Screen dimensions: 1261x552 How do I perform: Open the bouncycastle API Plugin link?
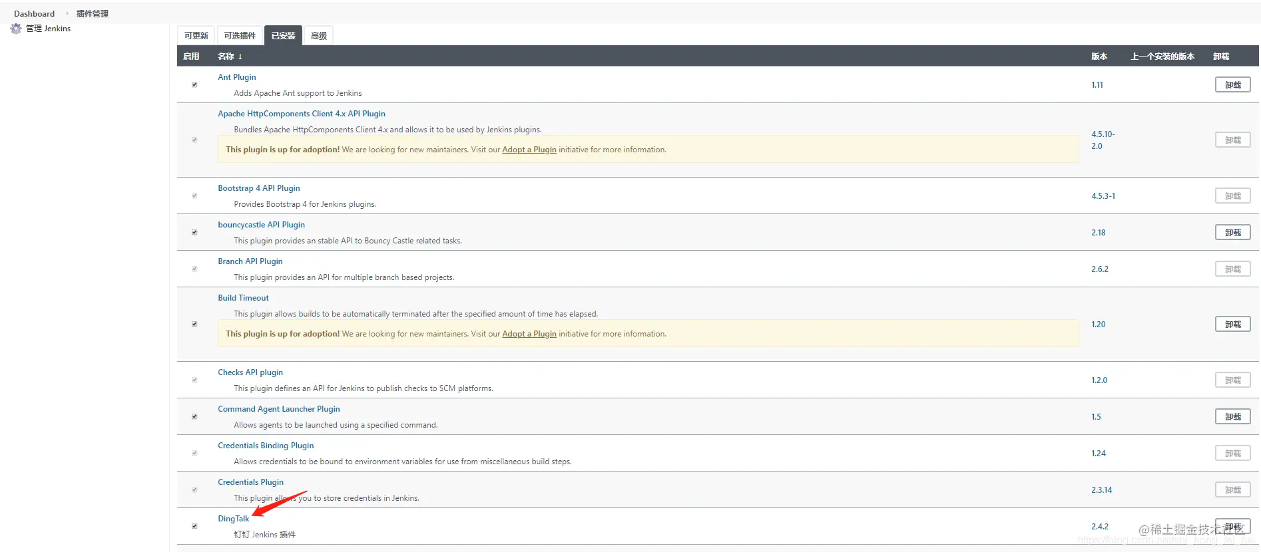(261, 225)
